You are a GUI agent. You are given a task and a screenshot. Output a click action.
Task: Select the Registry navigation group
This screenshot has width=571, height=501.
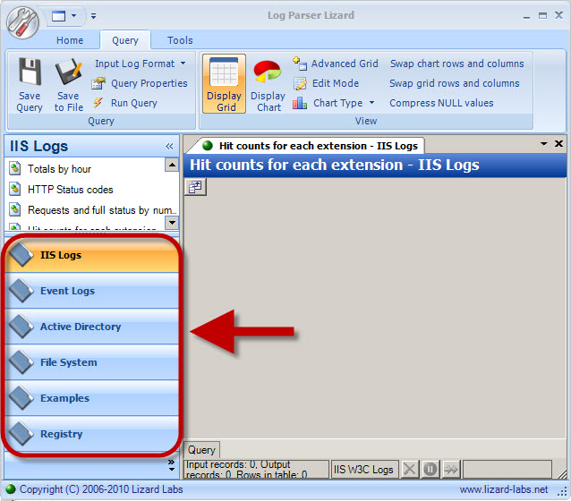(92, 434)
